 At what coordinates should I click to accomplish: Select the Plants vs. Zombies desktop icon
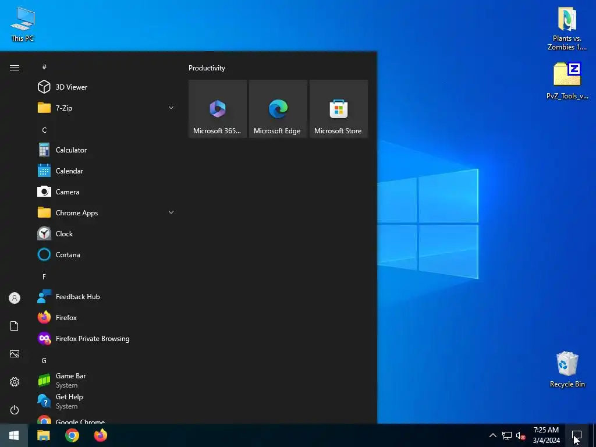click(567, 29)
